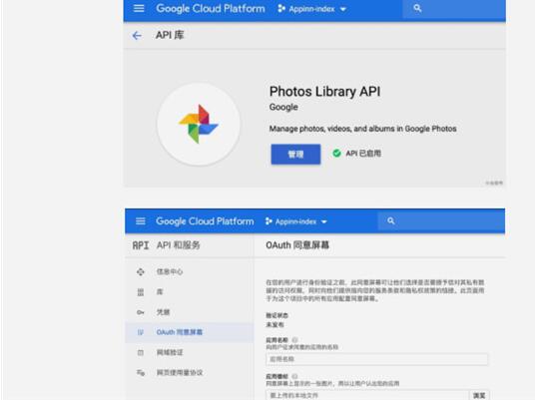This screenshot has width=535, height=400.
Task: Click search field in lower blue header
Action: coord(441,221)
